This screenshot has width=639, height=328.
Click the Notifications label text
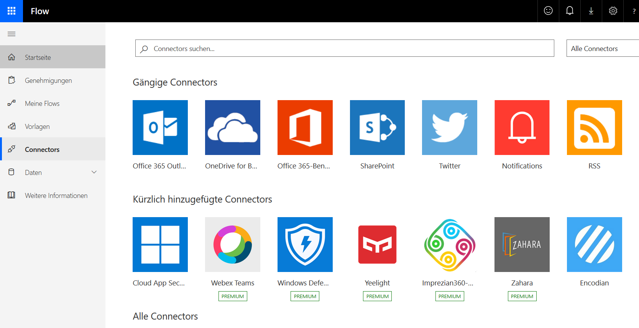(522, 166)
